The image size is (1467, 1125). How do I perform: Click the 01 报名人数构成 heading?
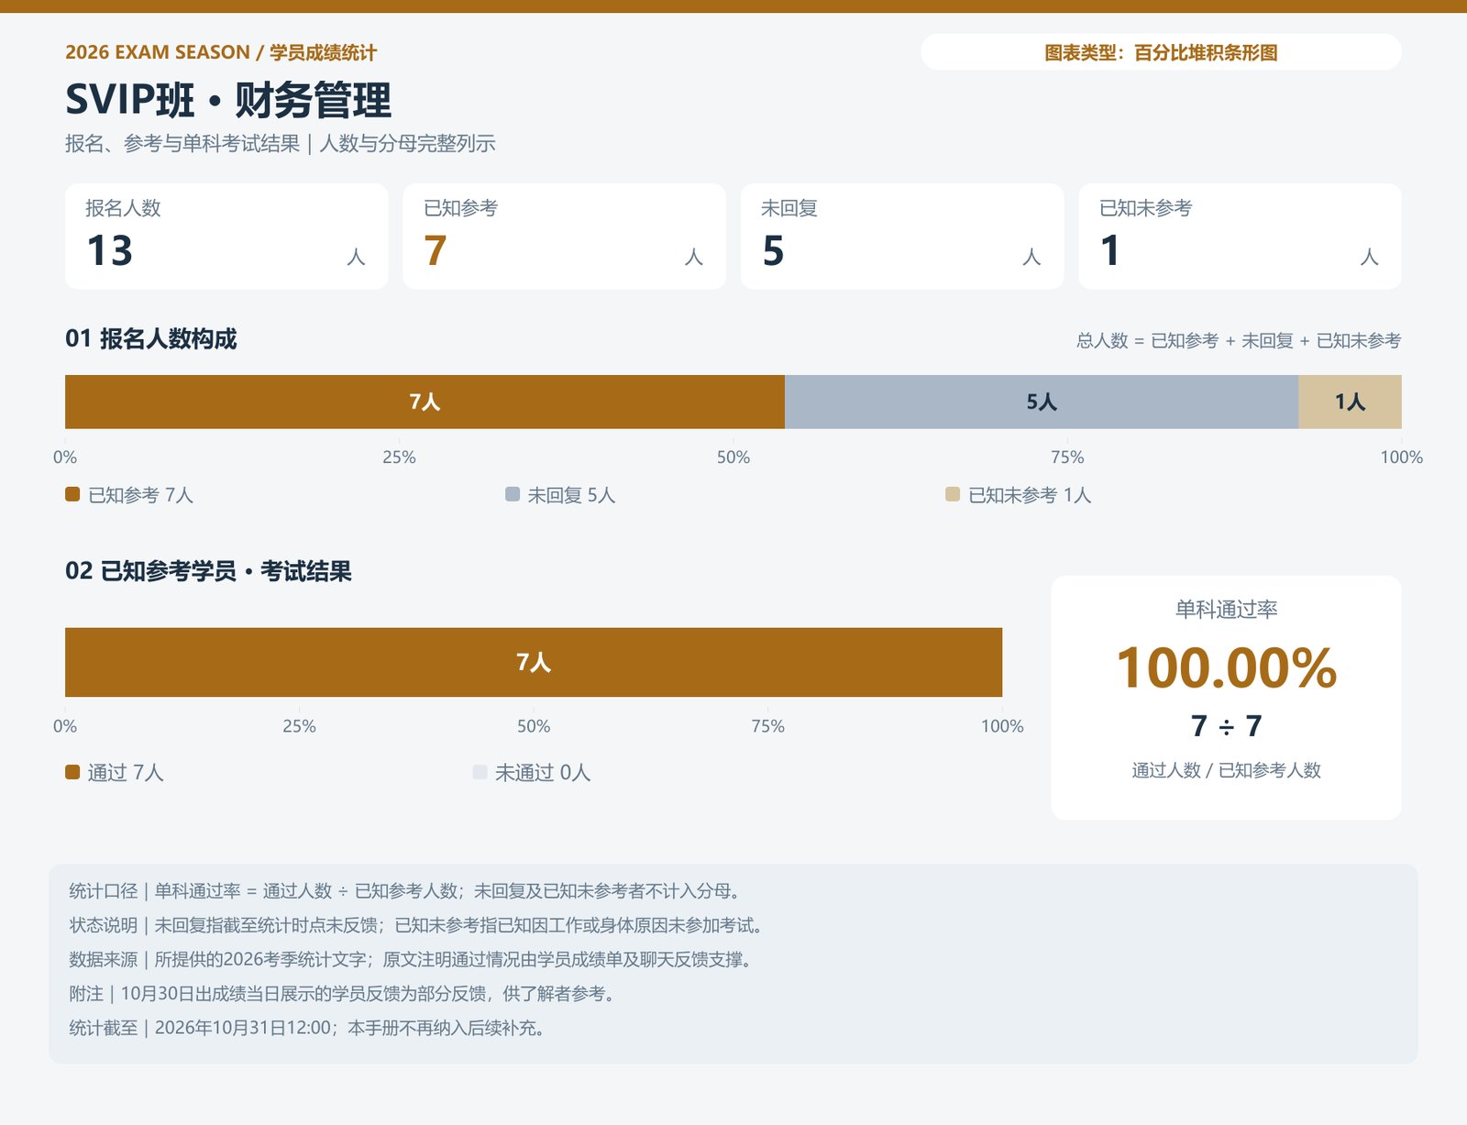151,339
